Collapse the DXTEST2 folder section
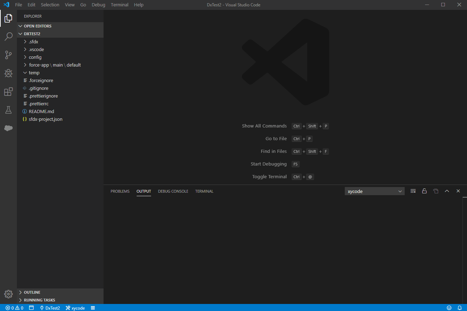This screenshot has width=467, height=311. [x=60, y=34]
